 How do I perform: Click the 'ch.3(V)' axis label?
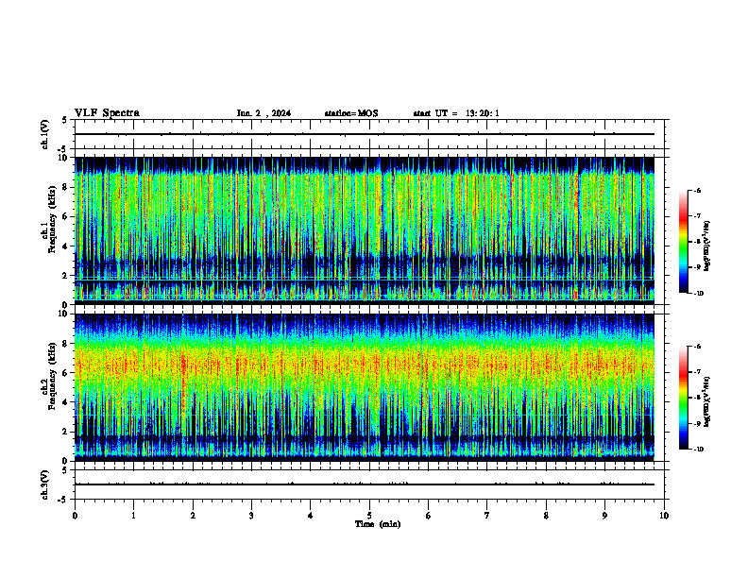44,484
